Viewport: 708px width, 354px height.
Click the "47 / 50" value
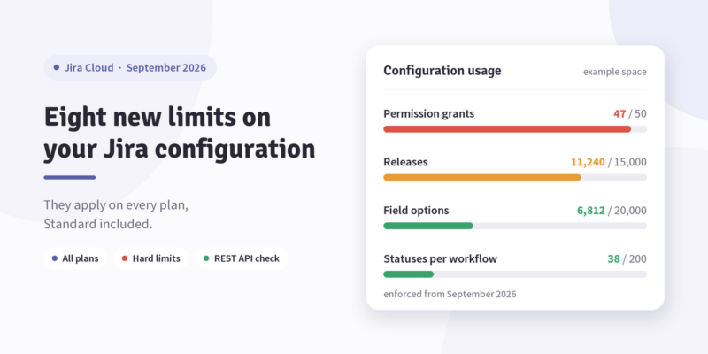[x=630, y=114]
